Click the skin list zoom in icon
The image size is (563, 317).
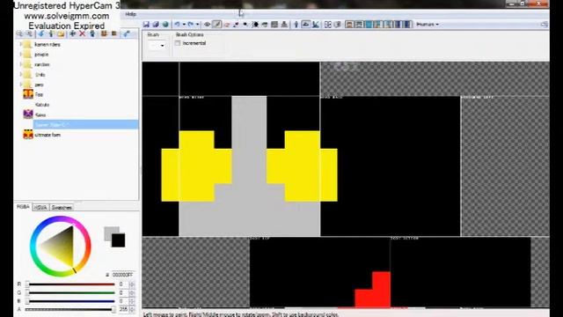coord(29,33)
